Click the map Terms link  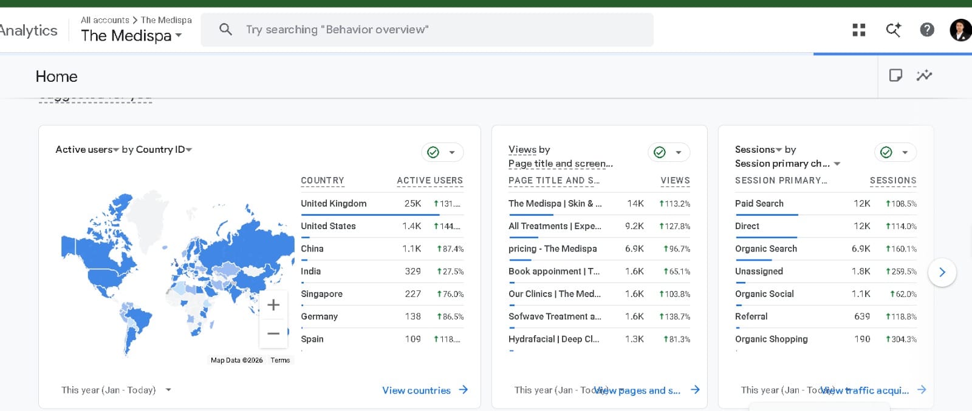(x=280, y=360)
